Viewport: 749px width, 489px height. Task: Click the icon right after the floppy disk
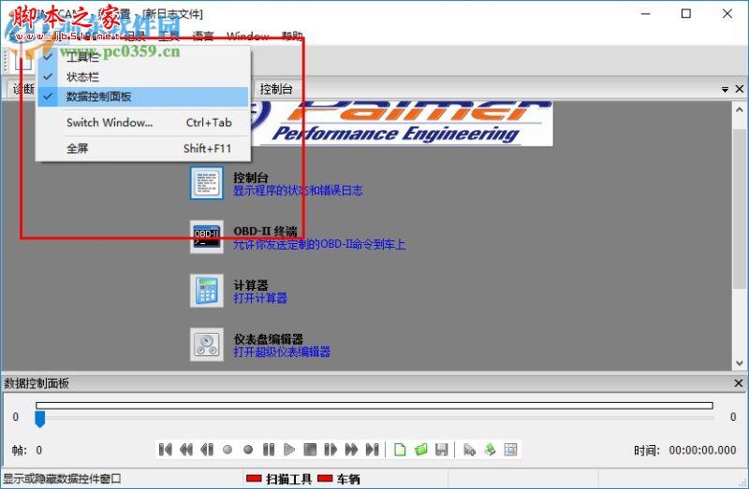click(469, 450)
